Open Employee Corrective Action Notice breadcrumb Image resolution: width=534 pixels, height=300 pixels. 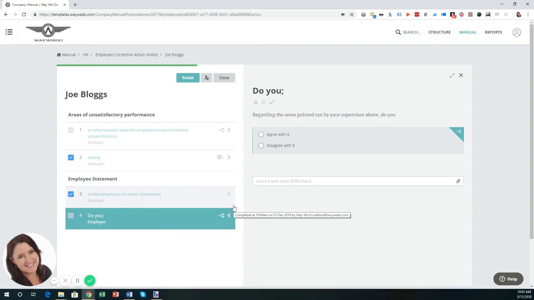click(x=126, y=55)
